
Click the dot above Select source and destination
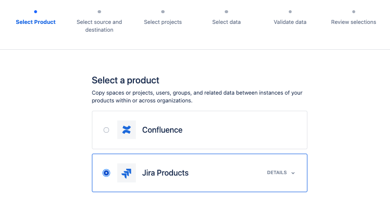click(99, 11)
